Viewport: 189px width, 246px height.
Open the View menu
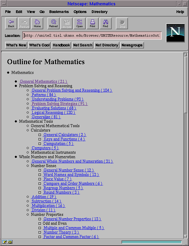point(31,12)
